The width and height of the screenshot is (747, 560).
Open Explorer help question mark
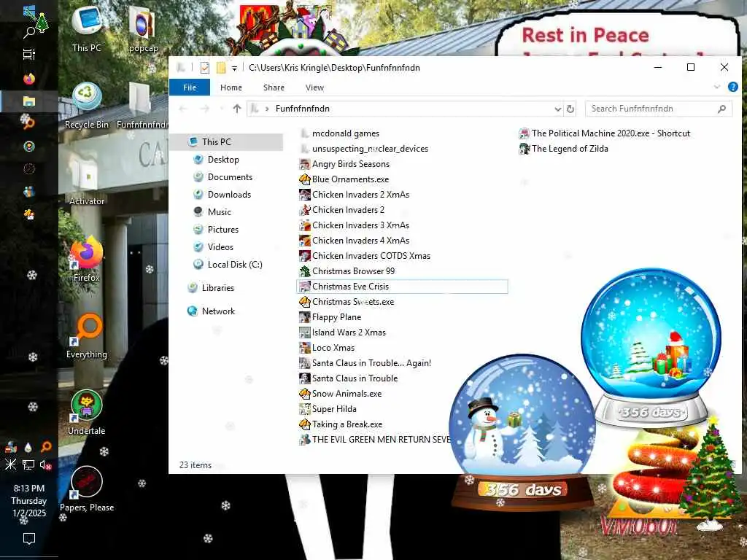point(732,87)
